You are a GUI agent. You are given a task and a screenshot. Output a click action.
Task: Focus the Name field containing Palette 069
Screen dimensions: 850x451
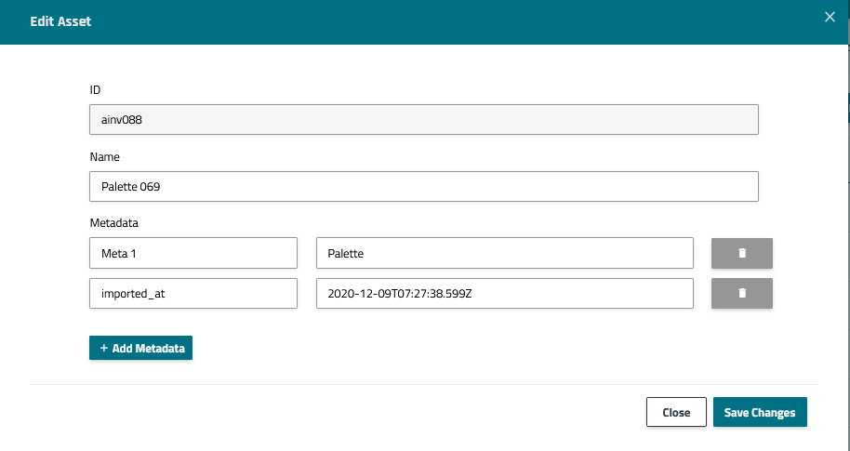[x=423, y=186]
